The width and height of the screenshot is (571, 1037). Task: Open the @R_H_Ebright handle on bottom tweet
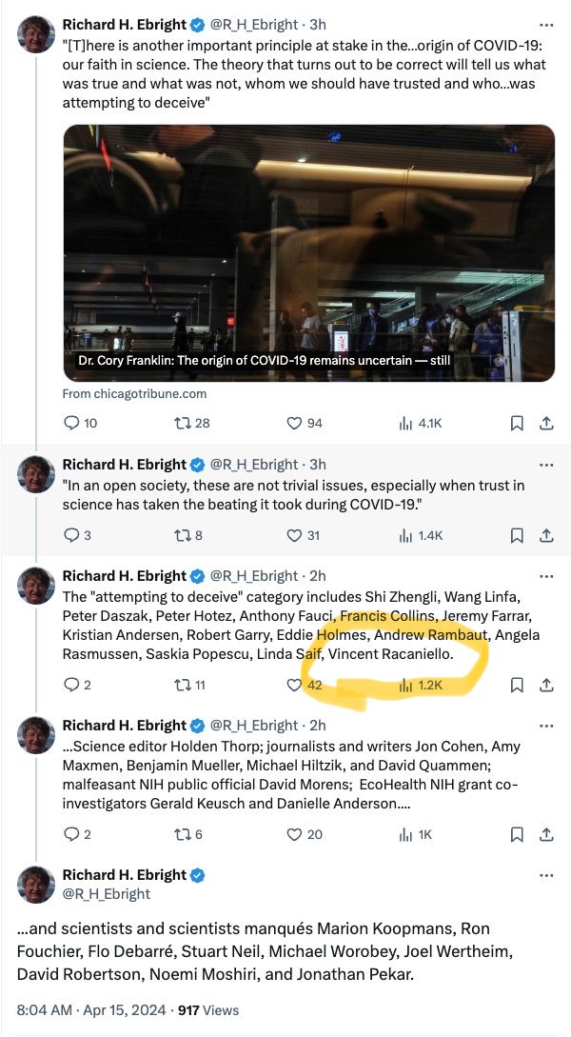107,893
